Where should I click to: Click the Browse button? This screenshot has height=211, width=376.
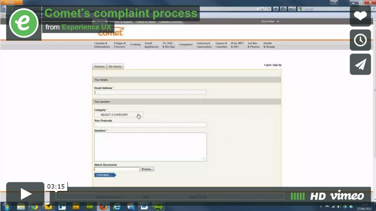tap(147, 169)
